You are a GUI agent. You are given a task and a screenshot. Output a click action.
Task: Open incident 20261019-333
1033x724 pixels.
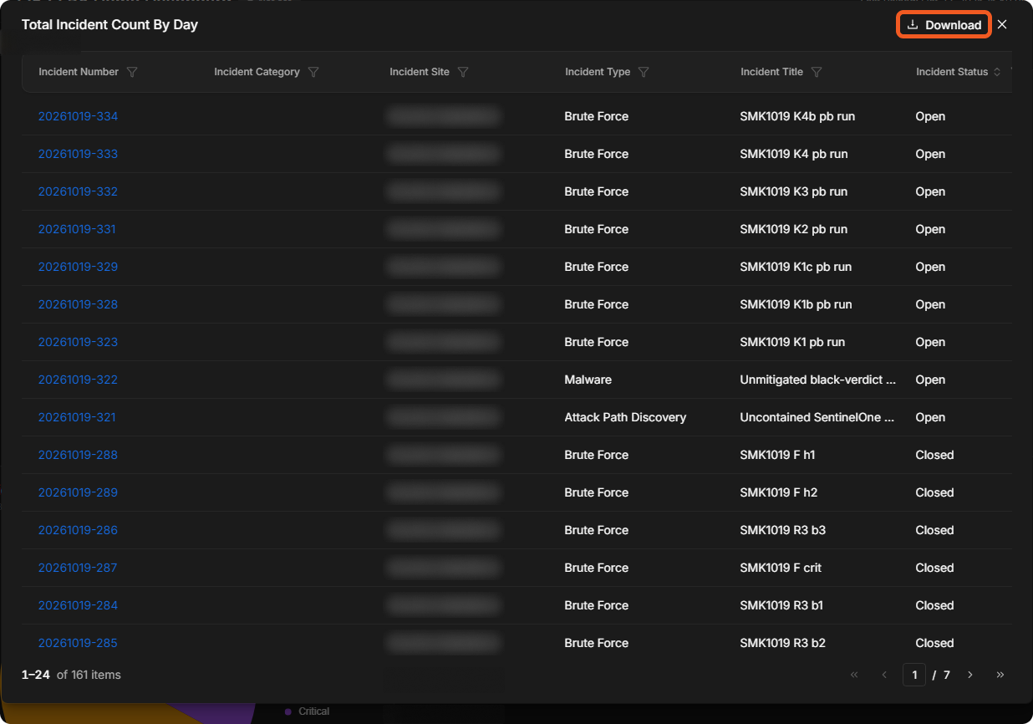point(78,154)
